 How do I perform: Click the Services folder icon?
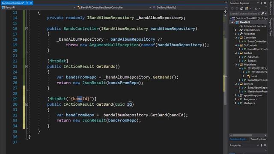241,84
